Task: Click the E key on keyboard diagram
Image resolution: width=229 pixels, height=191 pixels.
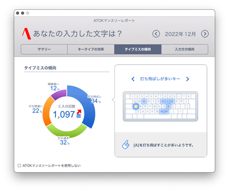Action: pos(144,101)
